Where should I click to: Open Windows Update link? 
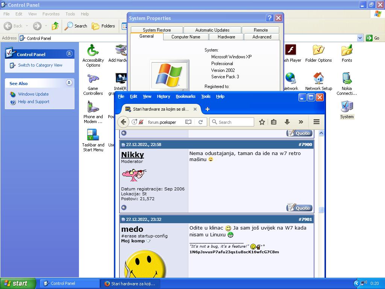33,94
